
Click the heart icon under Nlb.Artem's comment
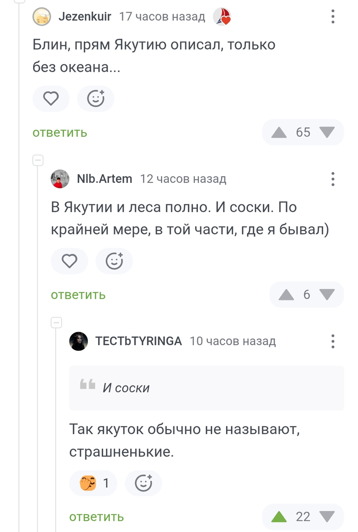[69, 261]
